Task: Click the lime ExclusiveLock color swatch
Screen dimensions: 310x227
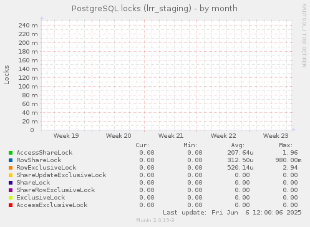Action: point(11,198)
